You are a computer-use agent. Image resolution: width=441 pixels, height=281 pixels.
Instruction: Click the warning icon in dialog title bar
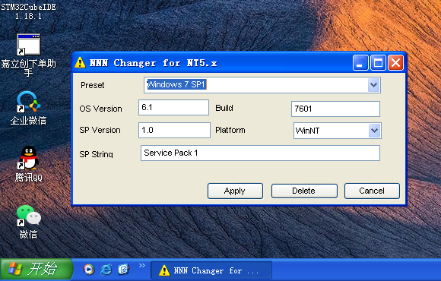[x=80, y=62]
